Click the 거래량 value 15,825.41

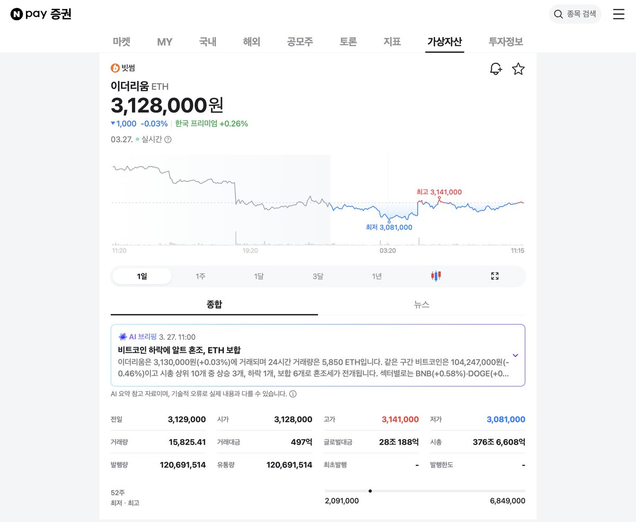(x=187, y=442)
